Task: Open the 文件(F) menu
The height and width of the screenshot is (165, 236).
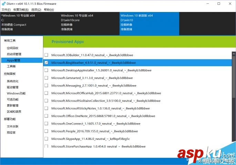Action: coord(6,10)
